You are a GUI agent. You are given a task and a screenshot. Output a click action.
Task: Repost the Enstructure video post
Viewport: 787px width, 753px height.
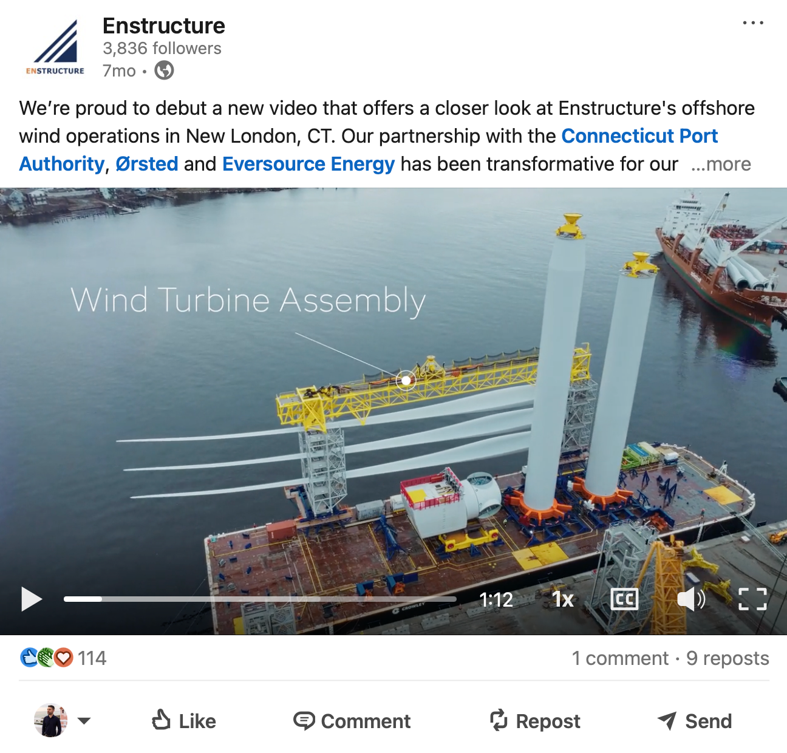[x=535, y=721]
